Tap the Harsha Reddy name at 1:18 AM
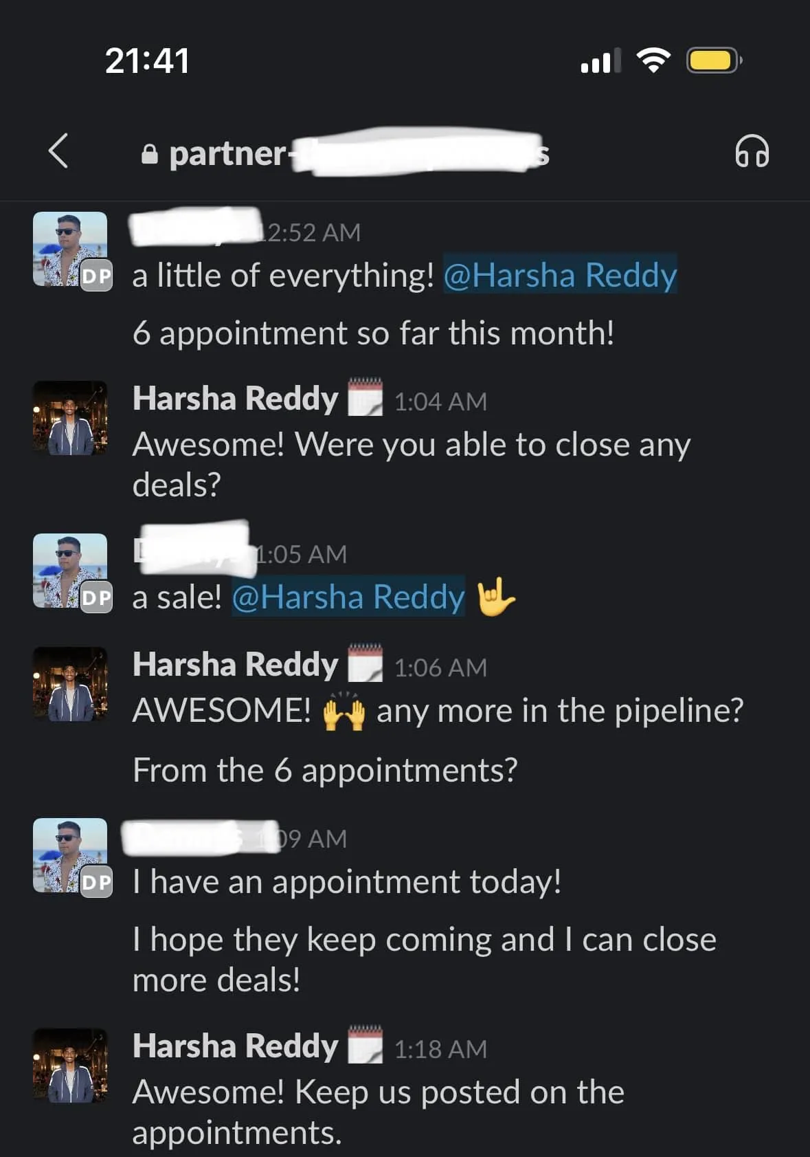Image resolution: width=810 pixels, height=1157 pixels. pyautogui.click(x=235, y=1046)
